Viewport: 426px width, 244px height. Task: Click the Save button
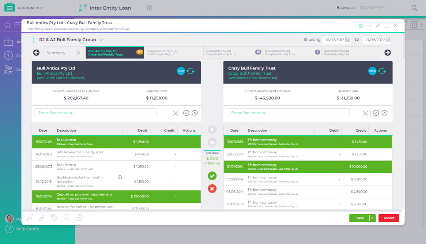pyautogui.click(x=360, y=218)
